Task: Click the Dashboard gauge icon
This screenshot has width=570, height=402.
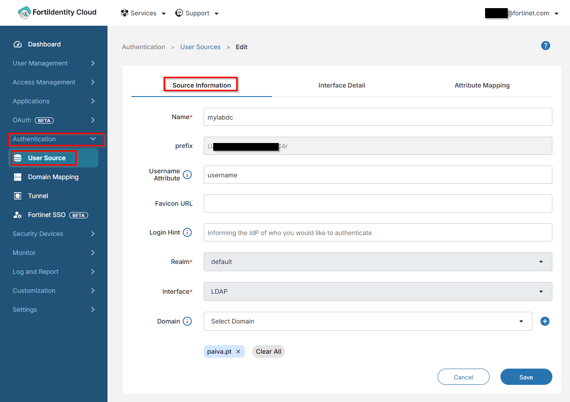Action: (x=18, y=44)
